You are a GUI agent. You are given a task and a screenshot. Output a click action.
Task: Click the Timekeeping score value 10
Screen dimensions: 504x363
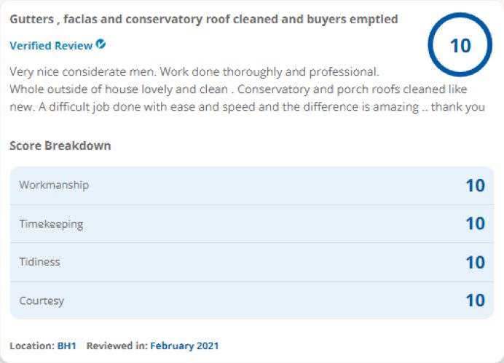pos(476,224)
